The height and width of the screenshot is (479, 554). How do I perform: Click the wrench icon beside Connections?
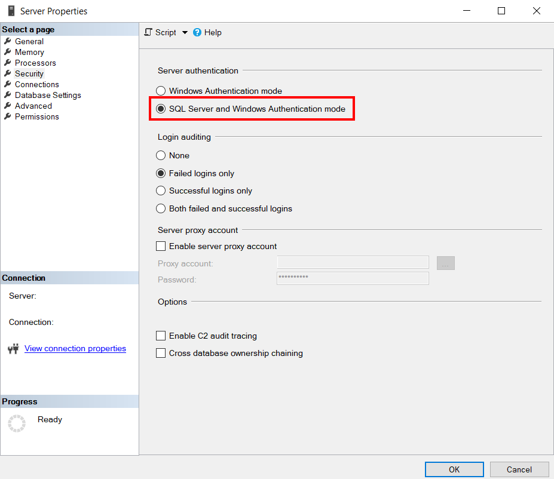pyautogui.click(x=7, y=84)
